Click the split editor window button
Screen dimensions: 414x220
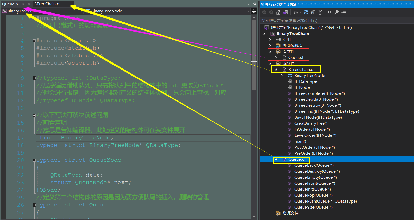(x=254, y=11)
